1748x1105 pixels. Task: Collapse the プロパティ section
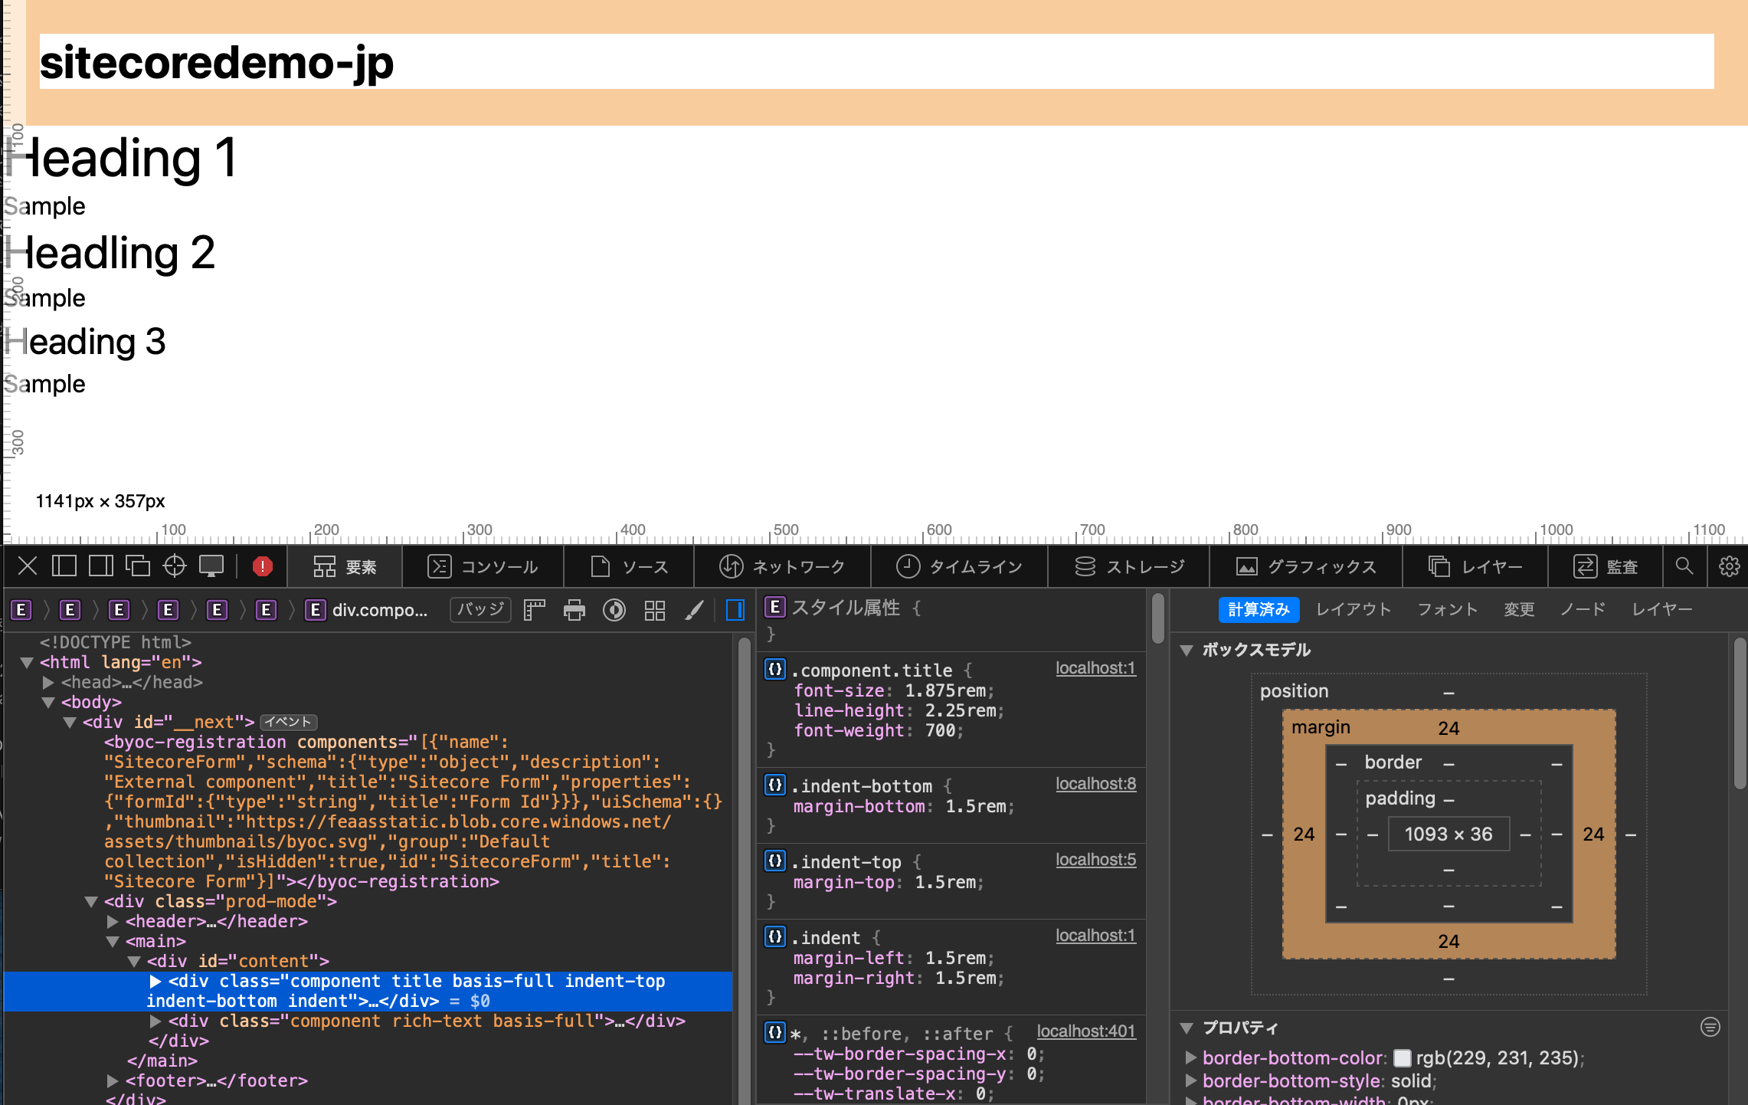(1187, 1028)
